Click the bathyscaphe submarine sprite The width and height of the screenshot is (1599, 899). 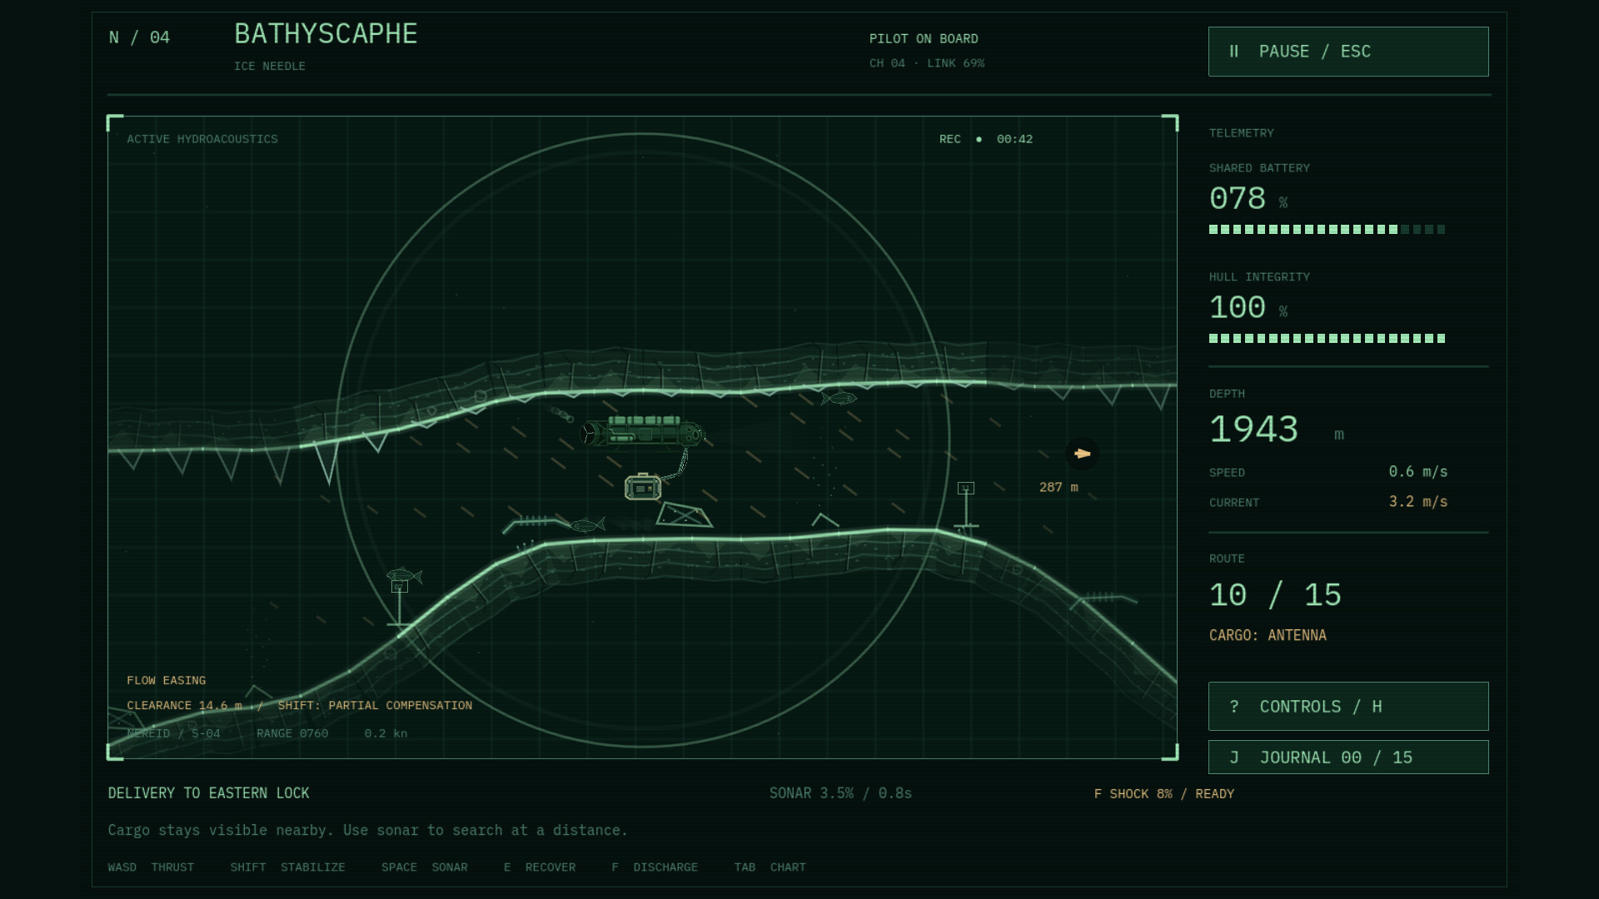tap(642, 432)
